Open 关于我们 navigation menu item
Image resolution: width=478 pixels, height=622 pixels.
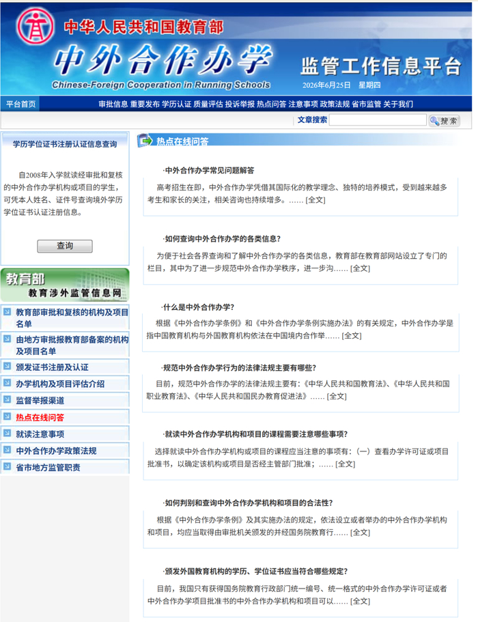tap(398, 104)
